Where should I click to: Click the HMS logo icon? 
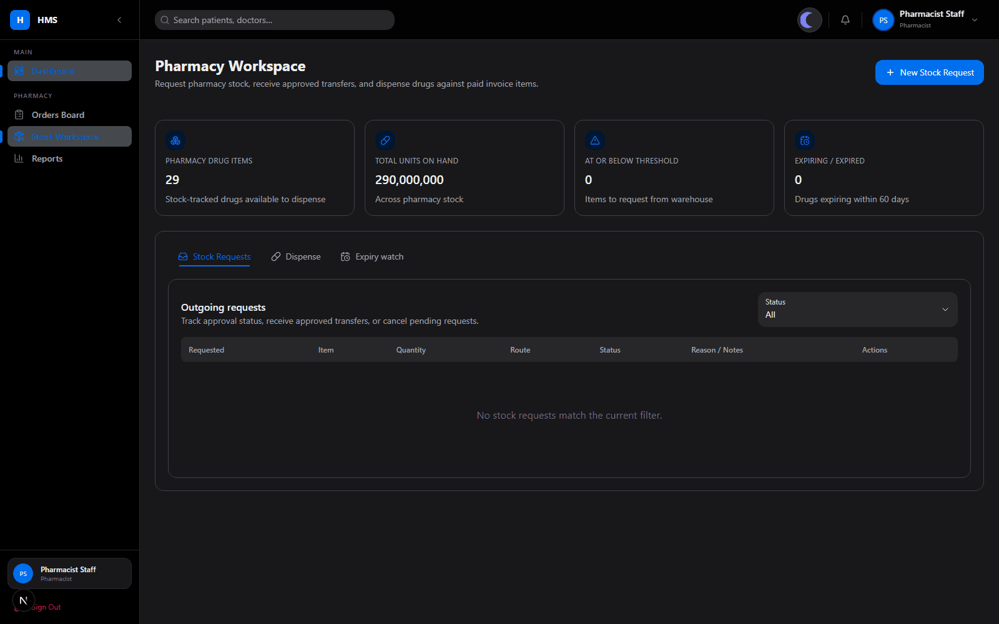tap(20, 20)
